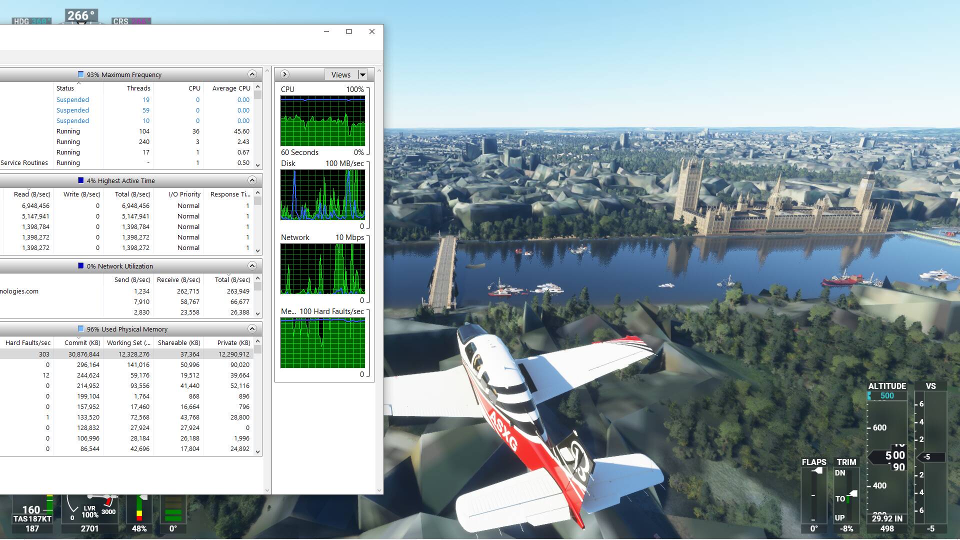Click the blue network utilization indicator

point(81,266)
